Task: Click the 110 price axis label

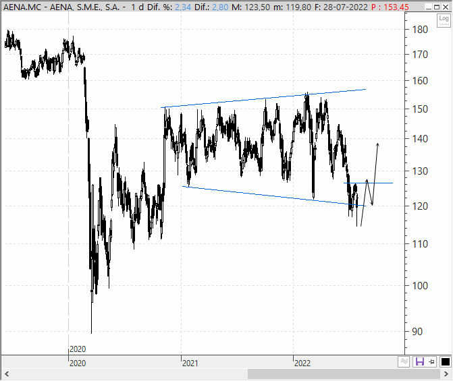Action: (420, 244)
